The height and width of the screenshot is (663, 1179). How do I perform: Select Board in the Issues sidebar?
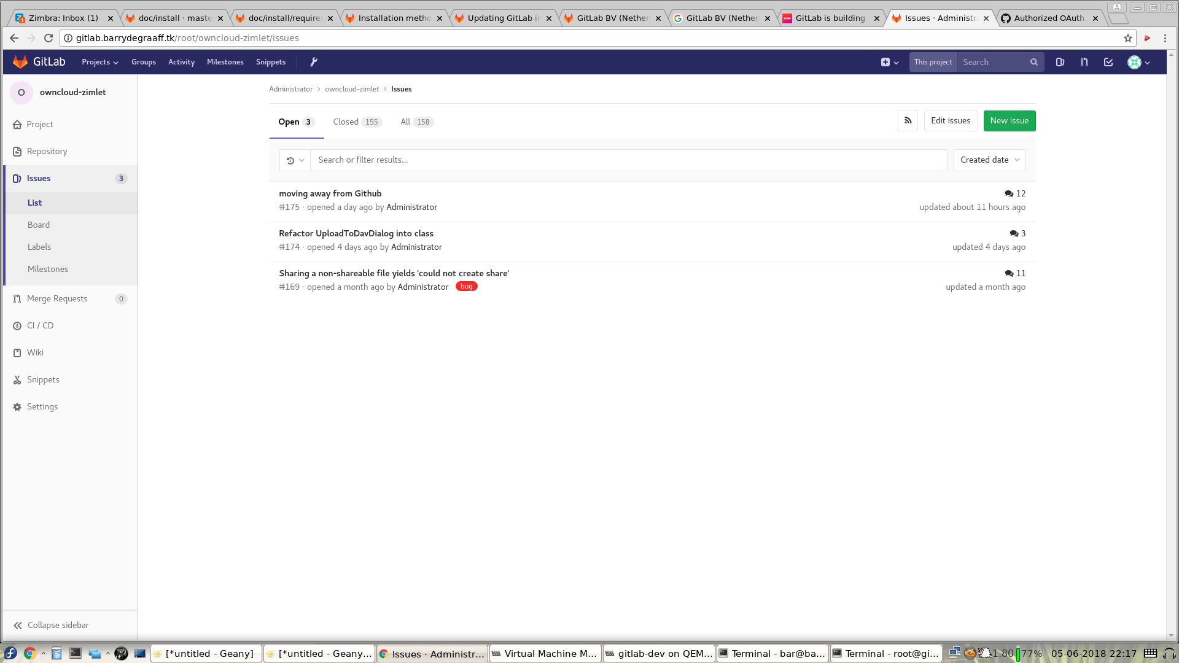pos(39,225)
